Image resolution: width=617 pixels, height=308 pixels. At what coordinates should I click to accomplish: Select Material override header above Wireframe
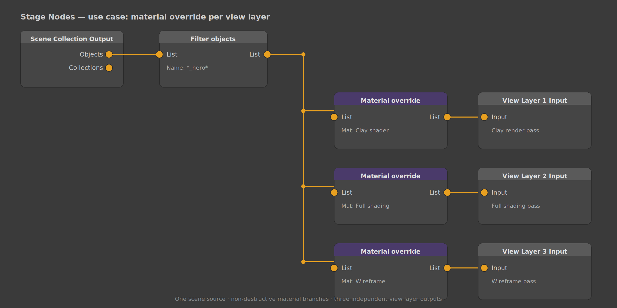[391, 250]
